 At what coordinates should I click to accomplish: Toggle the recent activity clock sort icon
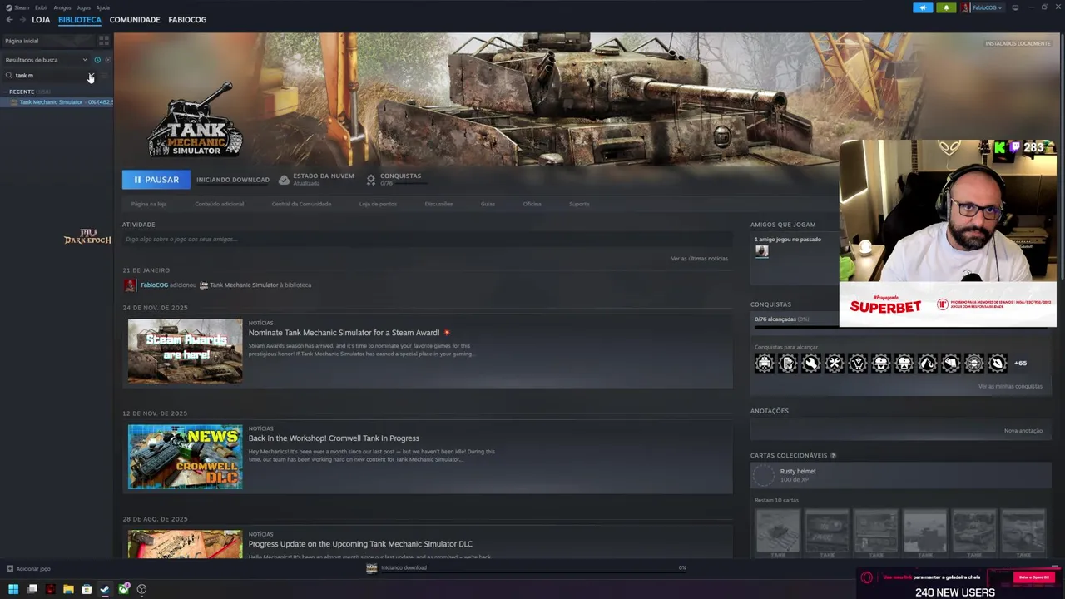pyautogui.click(x=97, y=60)
